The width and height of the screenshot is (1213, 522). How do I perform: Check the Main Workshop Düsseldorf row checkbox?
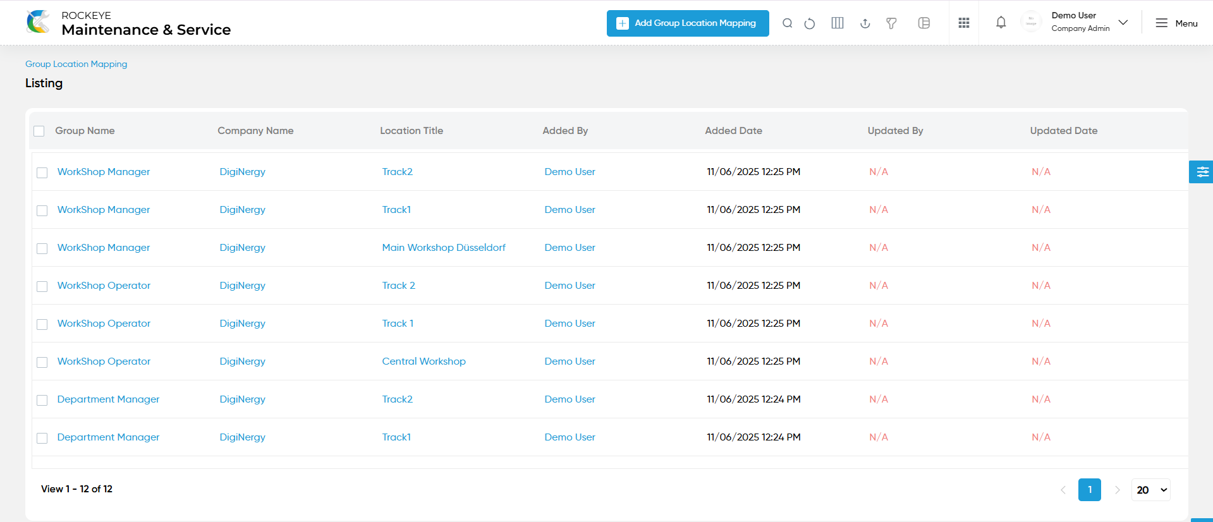(x=42, y=248)
